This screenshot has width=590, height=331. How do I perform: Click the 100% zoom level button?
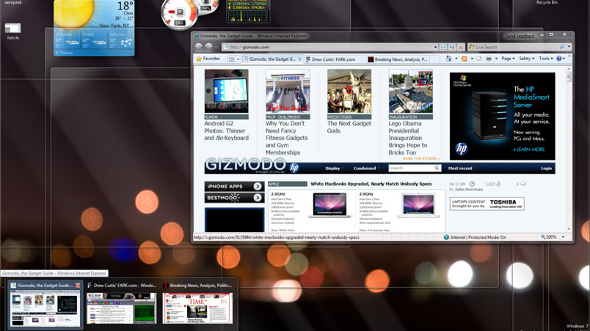[549, 237]
